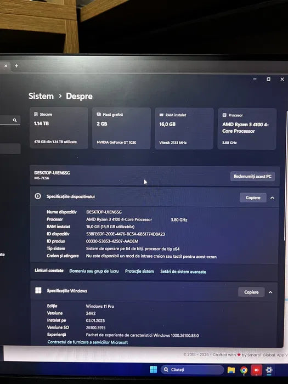Click the search magnifier icon in Settings sidebar
Screen dimensions: 288x384
pos(15,120)
